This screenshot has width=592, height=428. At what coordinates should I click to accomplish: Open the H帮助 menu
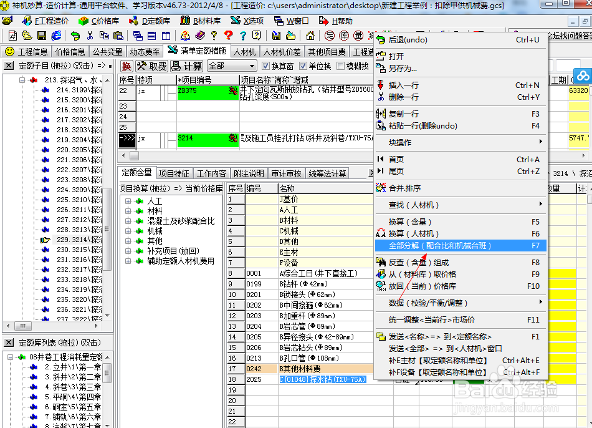click(336, 21)
